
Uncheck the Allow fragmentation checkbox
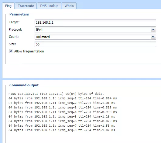[11, 51]
